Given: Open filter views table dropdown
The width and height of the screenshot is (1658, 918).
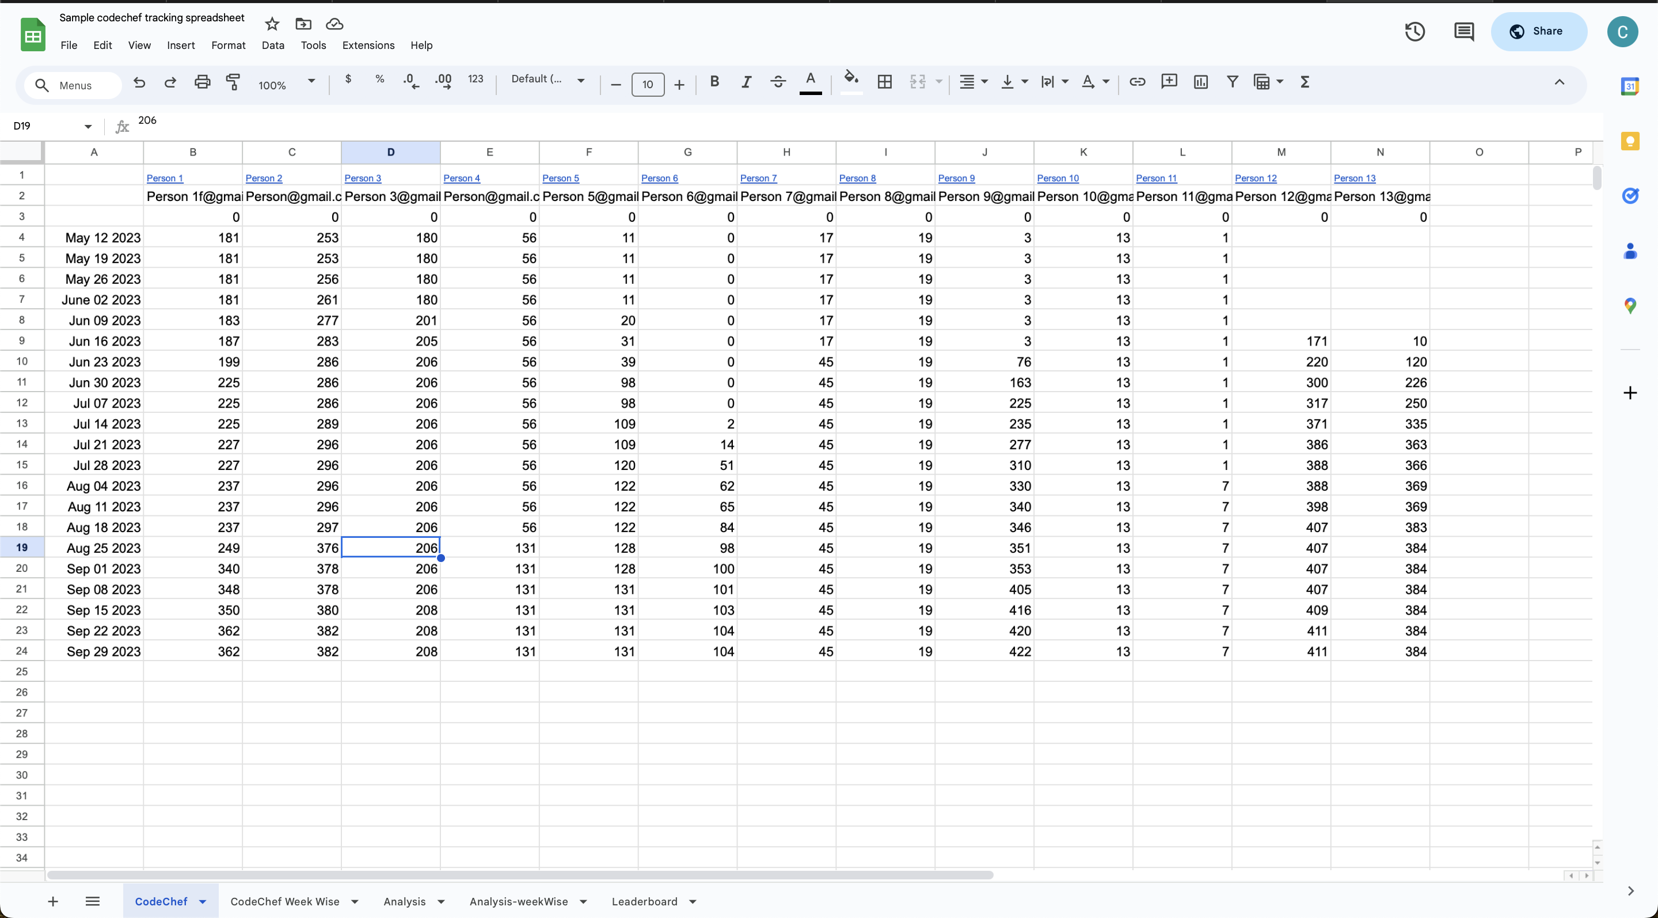Looking at the screenshot, I should 1268,82.
